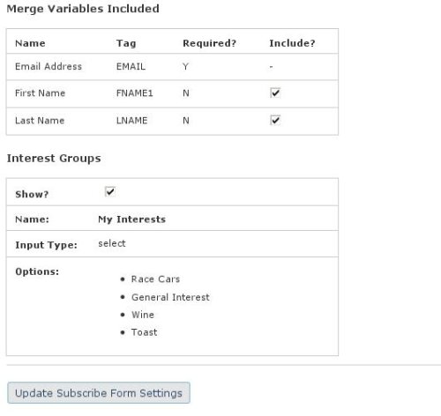Image resolution: width=441 pixels, height=416 pixels.
Task: Click the select input type value
Action: coord(112,243)
